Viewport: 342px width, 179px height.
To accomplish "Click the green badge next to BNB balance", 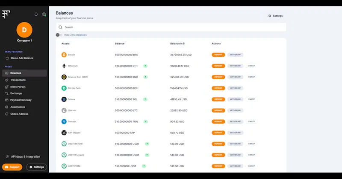I will (x=145, y=77).
